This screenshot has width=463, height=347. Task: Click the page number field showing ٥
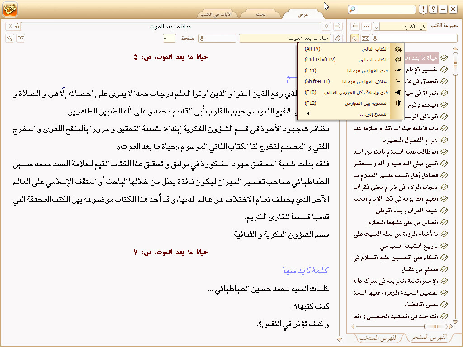click(x=169, y=38)
